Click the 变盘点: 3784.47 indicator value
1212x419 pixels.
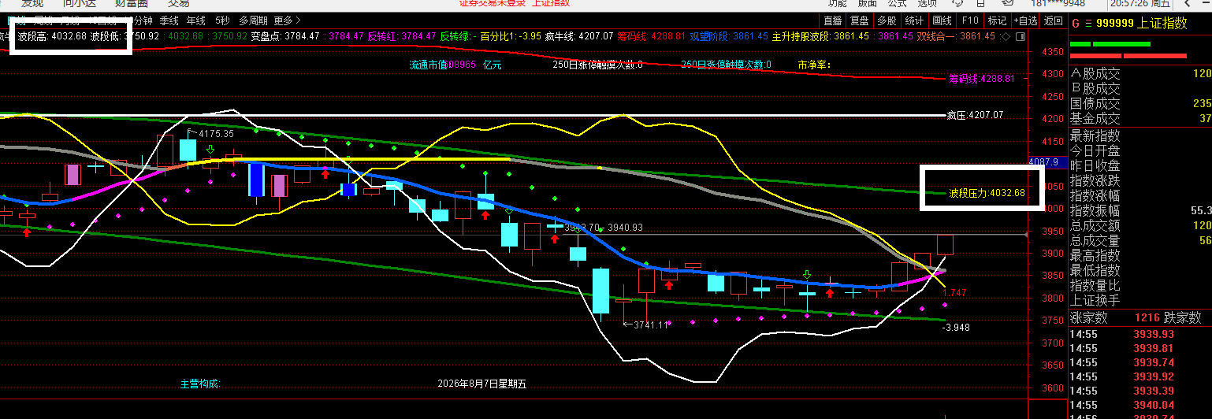(x=284, y=36)
